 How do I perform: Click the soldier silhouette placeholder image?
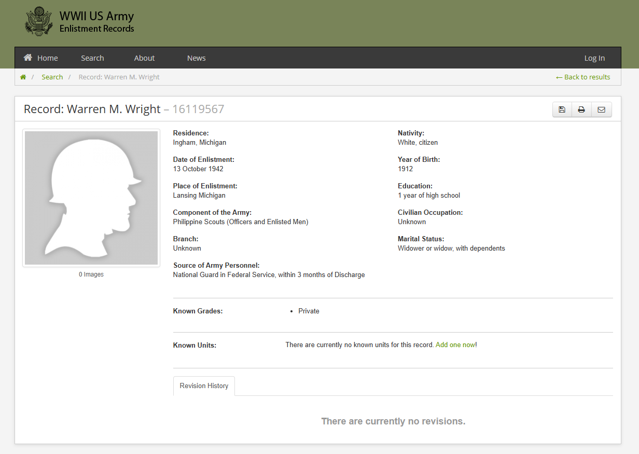click(91, 198)
